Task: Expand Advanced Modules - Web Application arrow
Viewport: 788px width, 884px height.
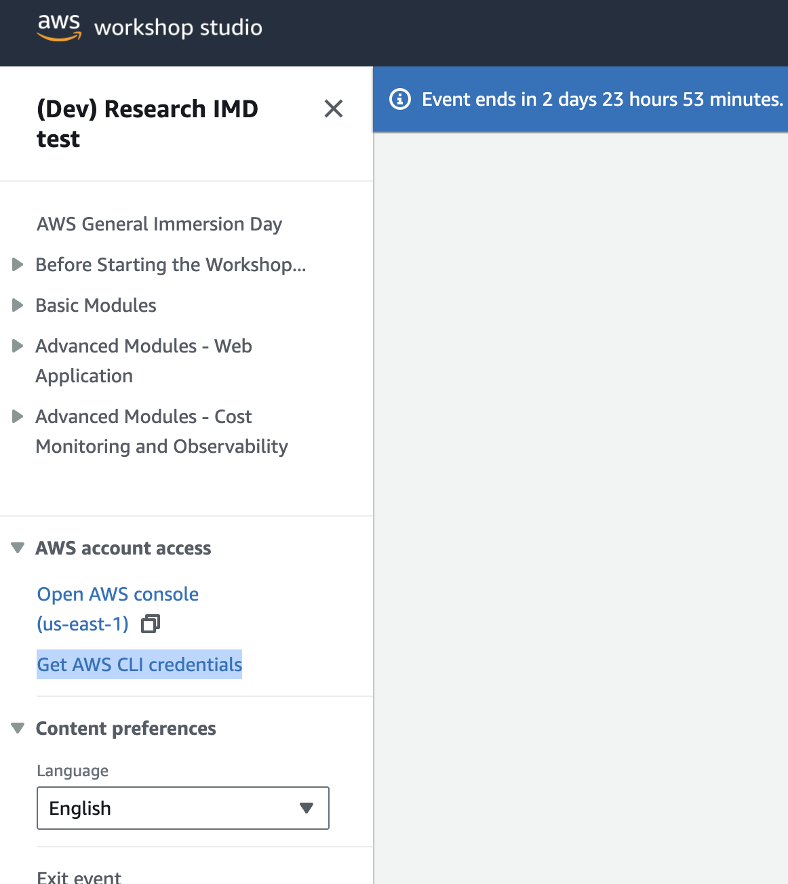Action: coord(18,346)
